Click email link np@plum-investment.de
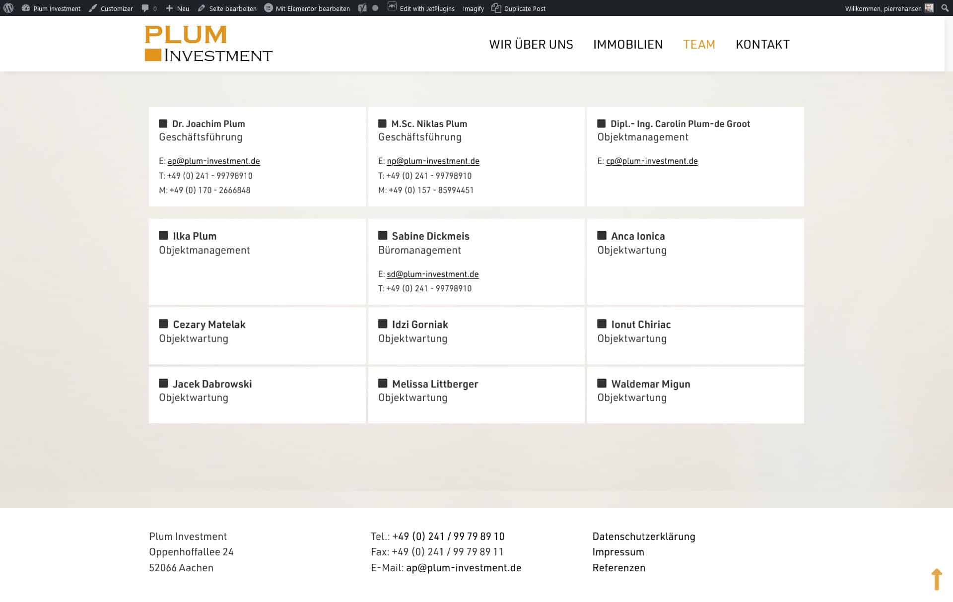Screen dimensions: 953x602 pyautogui.click(x=433, y=161)
